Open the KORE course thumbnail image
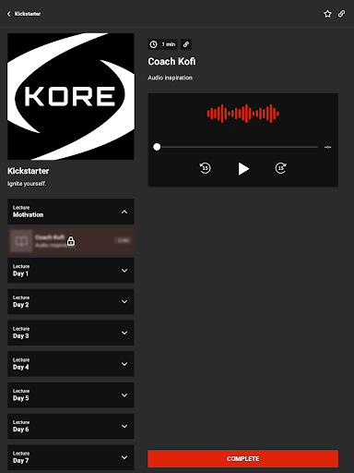The image size is (354, 473). pyautogui.click(x=71, y=96)
